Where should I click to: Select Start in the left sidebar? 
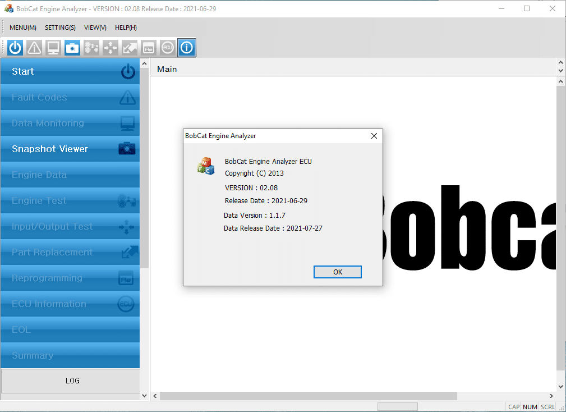coord(70,71)
